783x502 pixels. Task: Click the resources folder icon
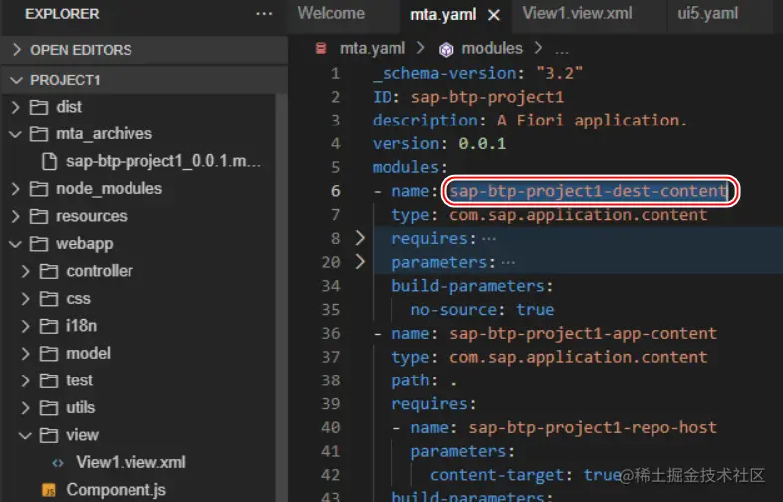(39, 216)
